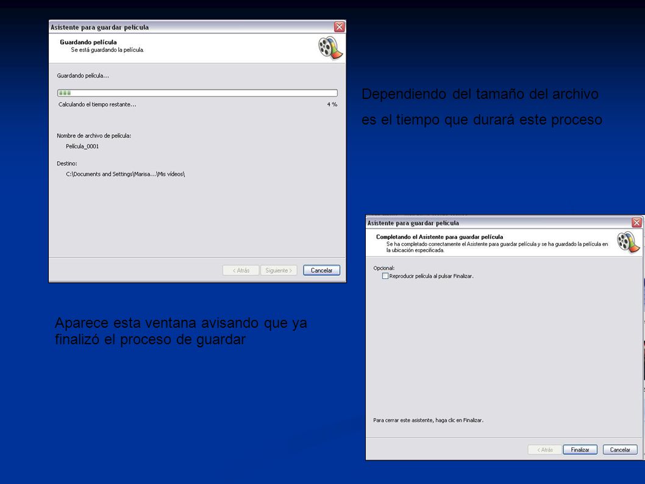Click the 4 % progress value
Image resolution: width=645 pixels, height=484 pixels.
(332, 104)
